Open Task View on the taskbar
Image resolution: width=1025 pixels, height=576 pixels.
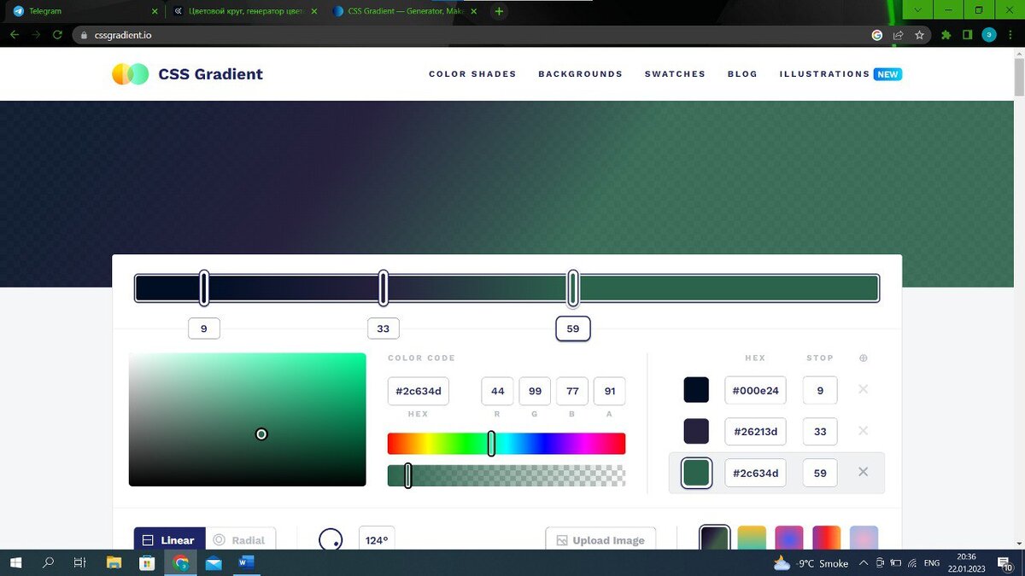point(80,563)
